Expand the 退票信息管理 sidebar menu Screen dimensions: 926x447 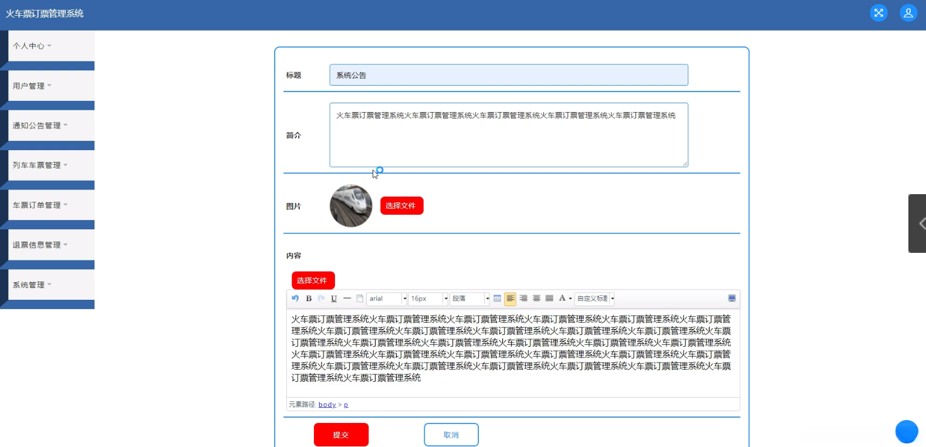click(51, 245)
